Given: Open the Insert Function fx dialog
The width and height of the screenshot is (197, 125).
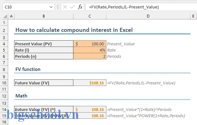Looking at the screenshot, I should 80,7.
